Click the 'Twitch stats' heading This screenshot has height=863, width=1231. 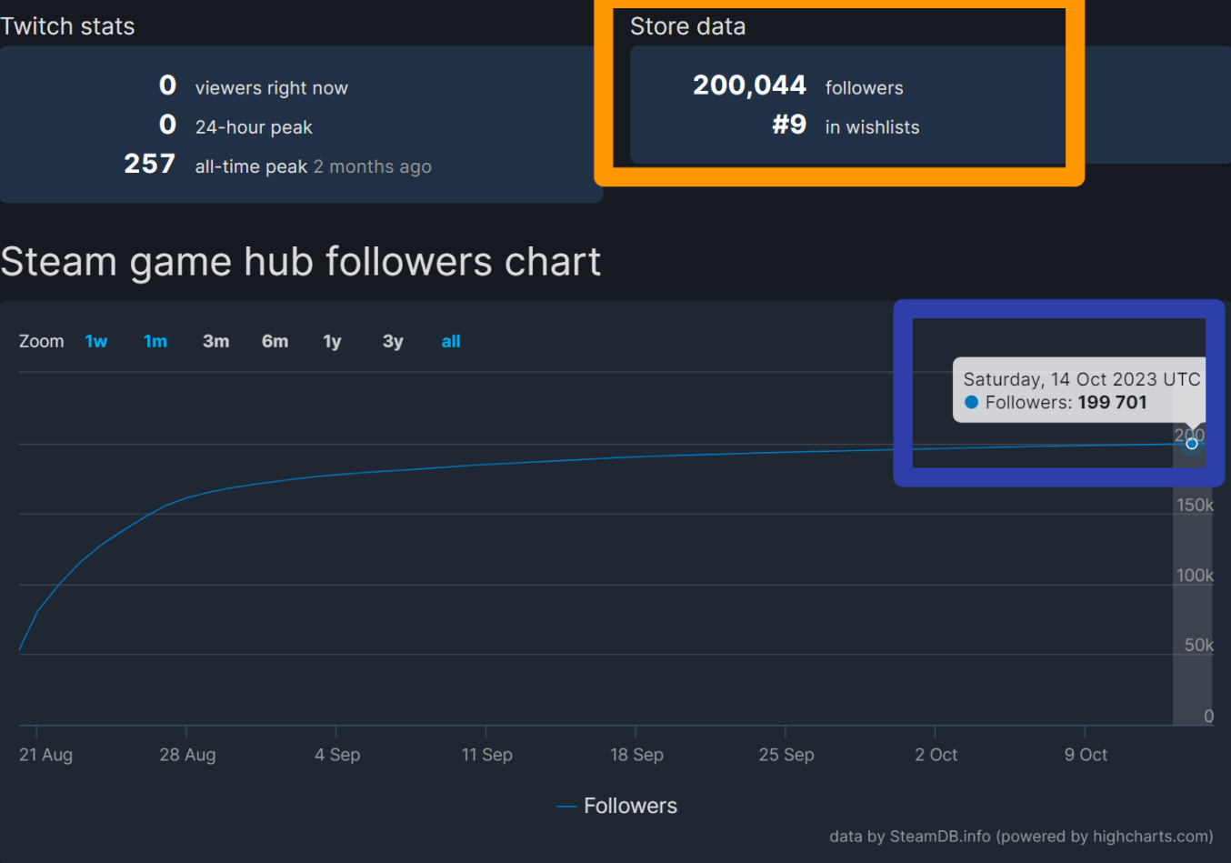tap(67, 27)
